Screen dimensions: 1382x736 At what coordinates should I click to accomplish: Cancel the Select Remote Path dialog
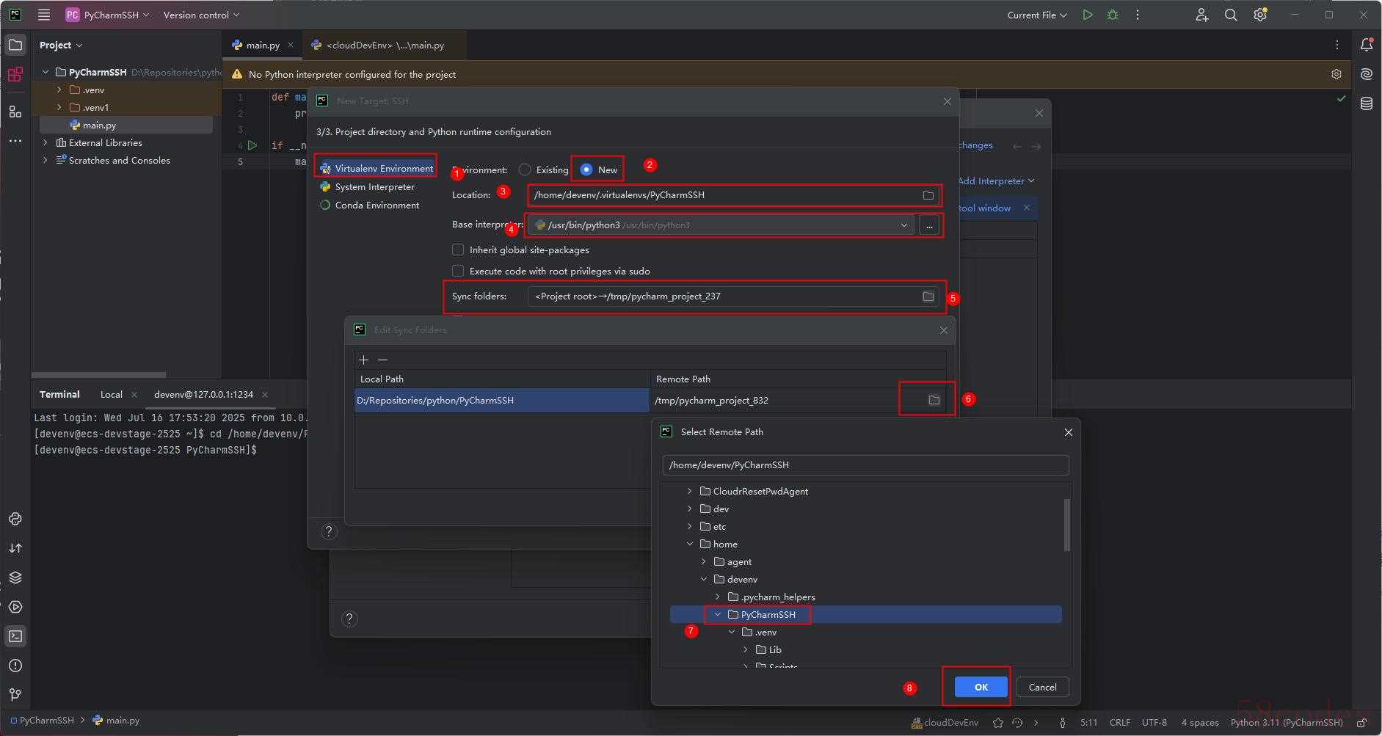(x=1042, y=687)
